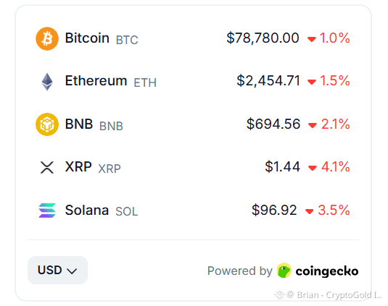Click the Bitcoin price $78,780.00
Viewport: 388px width, 306px height.
tap(263, 38)
